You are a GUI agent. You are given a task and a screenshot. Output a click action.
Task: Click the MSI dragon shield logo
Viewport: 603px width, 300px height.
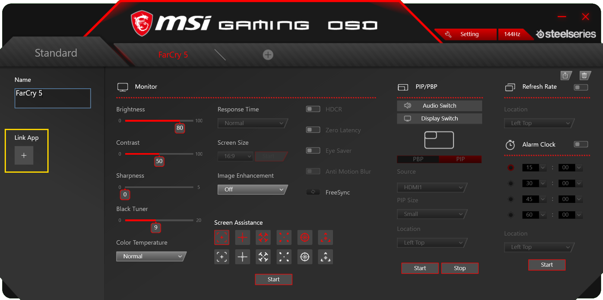click(x=142, y=23)
